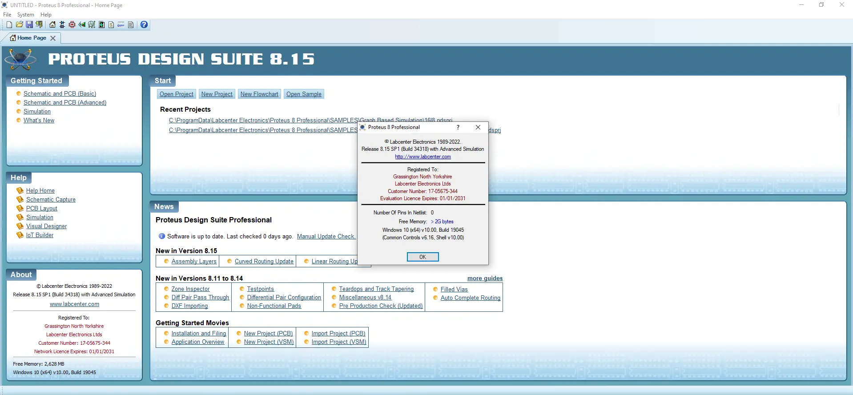The height and width of the screenshot is (395, 853).
Task: Click the New Flowchart button
Action: tap(259, 94)
